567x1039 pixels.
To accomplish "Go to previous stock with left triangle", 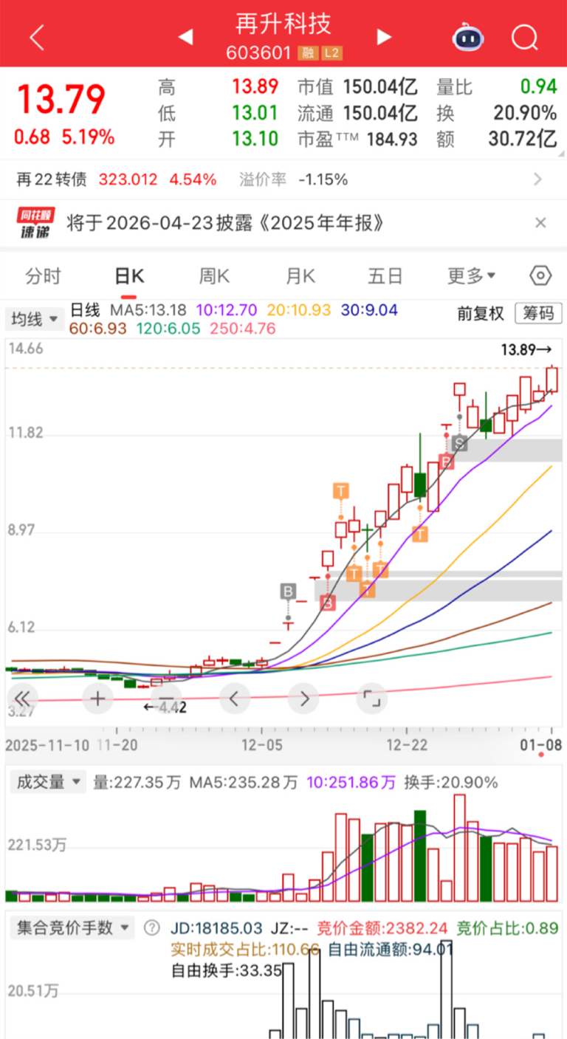I will (x=186, y=37).
